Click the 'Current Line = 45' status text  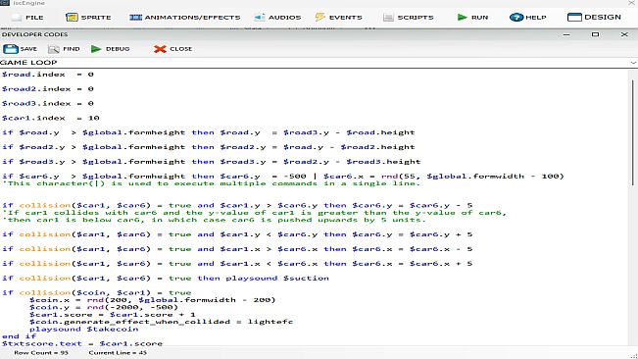118,353
